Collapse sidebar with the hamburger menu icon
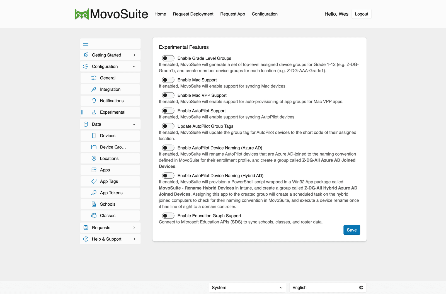Screen dimensions: 446x294 click(x=86, y=44)
